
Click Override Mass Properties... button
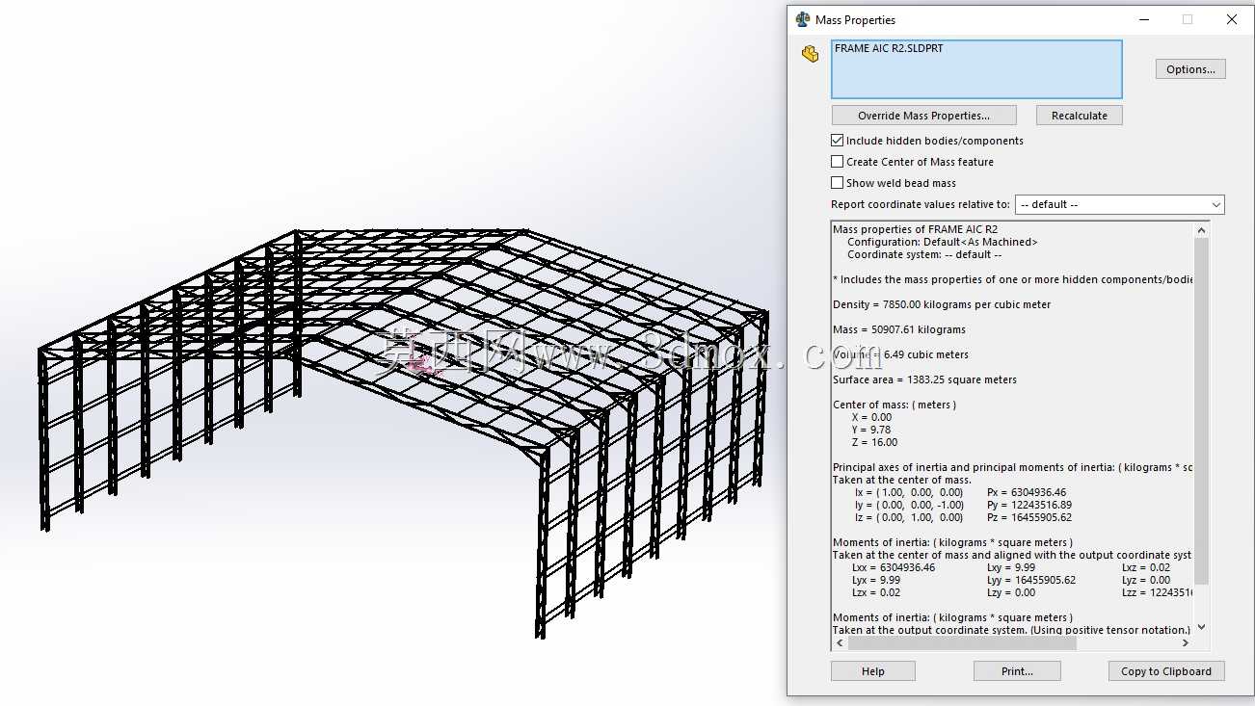pos(923,116)
